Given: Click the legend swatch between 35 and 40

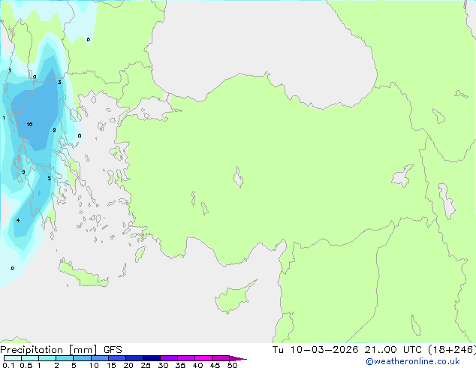Looking at the screenshot, I should (186, 358).
